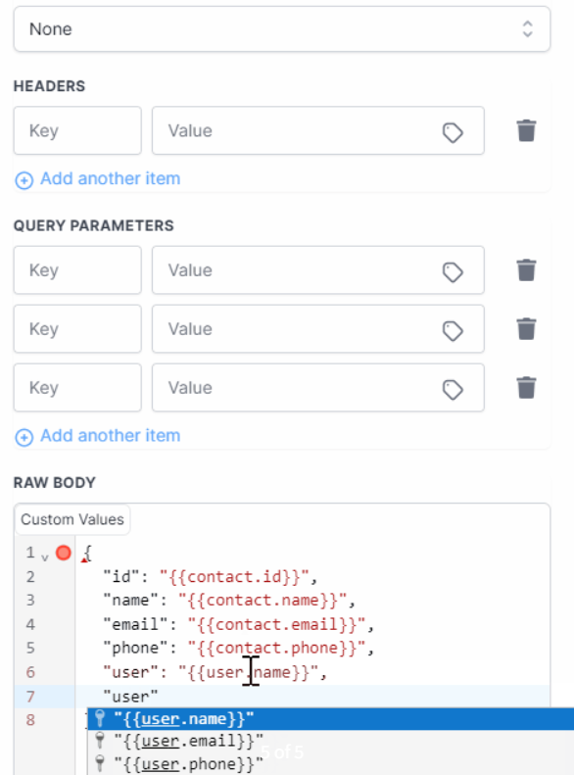Select the {{user.name}} autocomplete suggestion
Viewport: 574px width, 775px height.
tap(330, 718)
